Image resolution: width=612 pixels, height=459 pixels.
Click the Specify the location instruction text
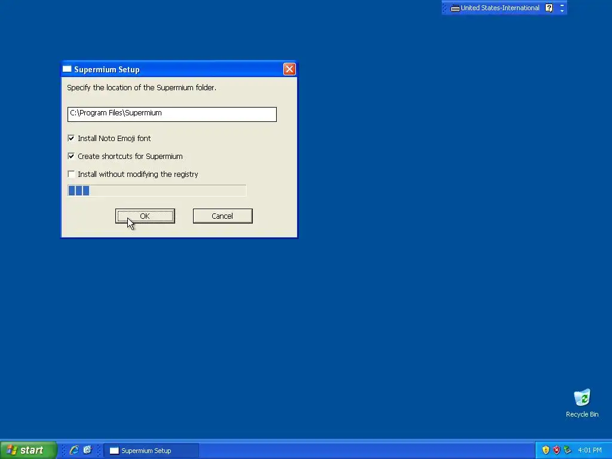142,87
